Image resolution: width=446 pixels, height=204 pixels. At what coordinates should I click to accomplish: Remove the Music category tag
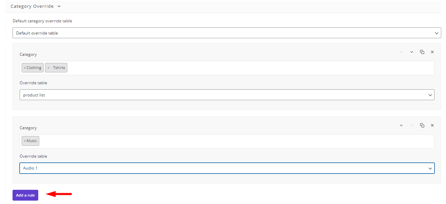click(25, 141)
